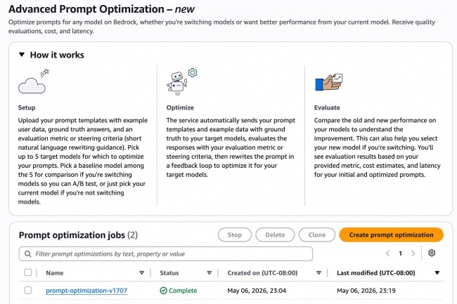Image resolution: width=457 pixels, height=304 pixels.
Task: Sort by Created on column arrow
Action: coord(318,273)
